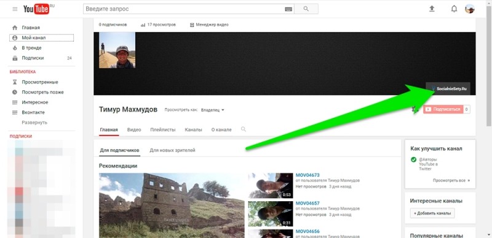Screen dimensions: 492x238
Task: Switch to the Видео tab
Action: [x=134, y=129]
